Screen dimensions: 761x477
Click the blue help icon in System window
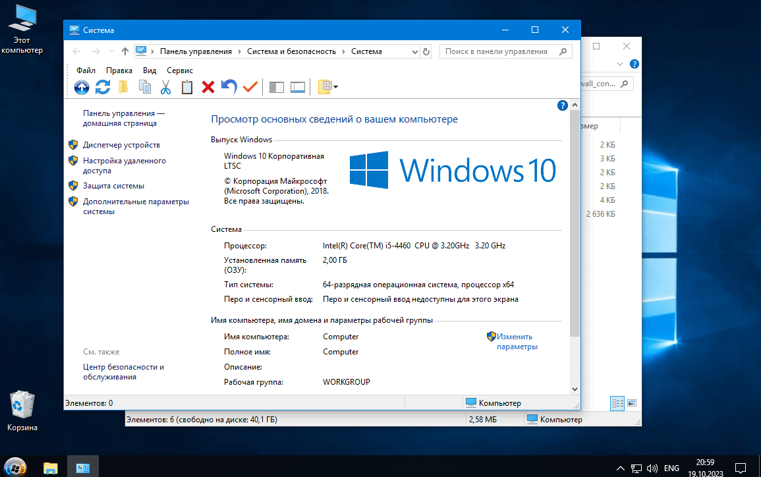tap(563, 105)
